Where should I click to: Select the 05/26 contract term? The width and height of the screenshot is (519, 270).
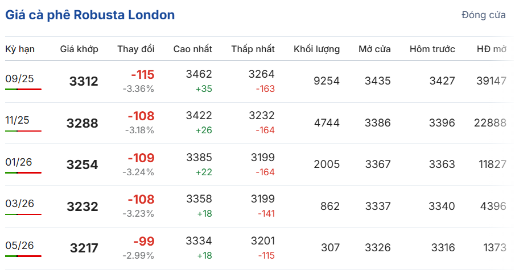click(20, 245)
